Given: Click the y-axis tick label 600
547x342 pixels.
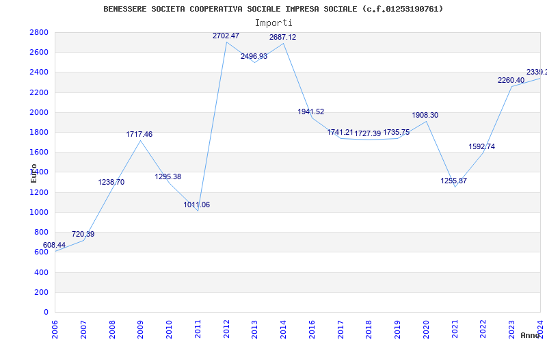Looking at the screenshot, I should pyautogui.click(x=42, y=252).
